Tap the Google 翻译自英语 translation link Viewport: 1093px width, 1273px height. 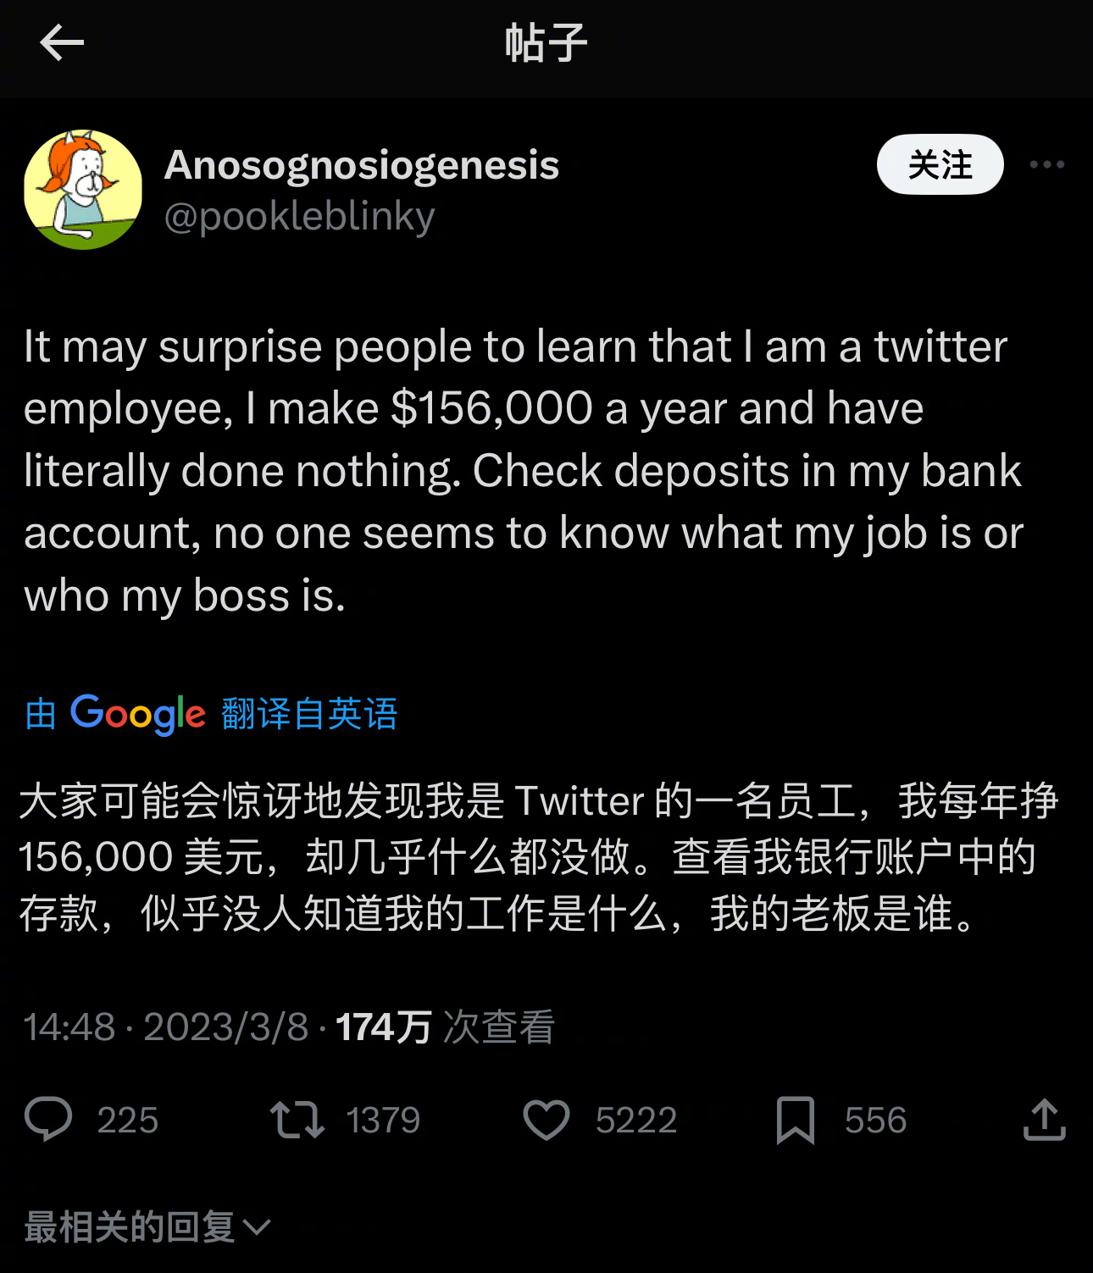coord(211,714)
